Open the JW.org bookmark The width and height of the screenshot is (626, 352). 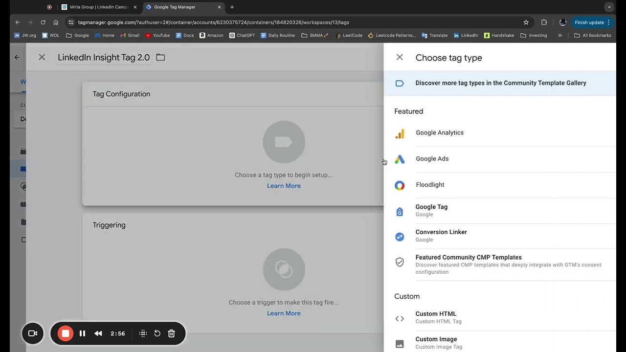click(25, 36)
